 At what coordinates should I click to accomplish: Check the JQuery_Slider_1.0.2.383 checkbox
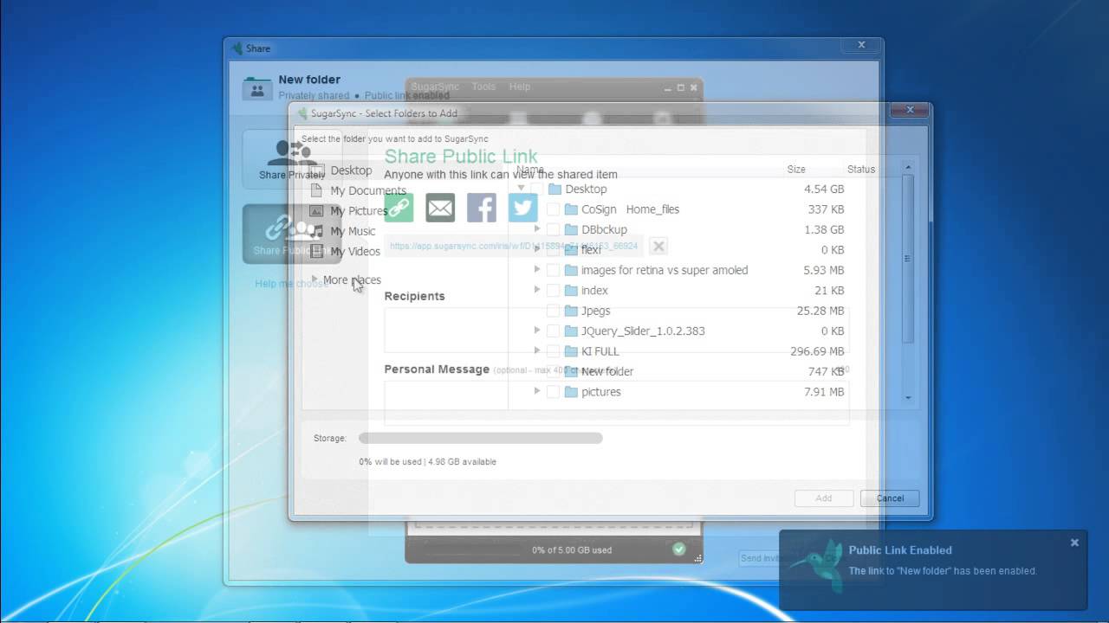[553, 331]
